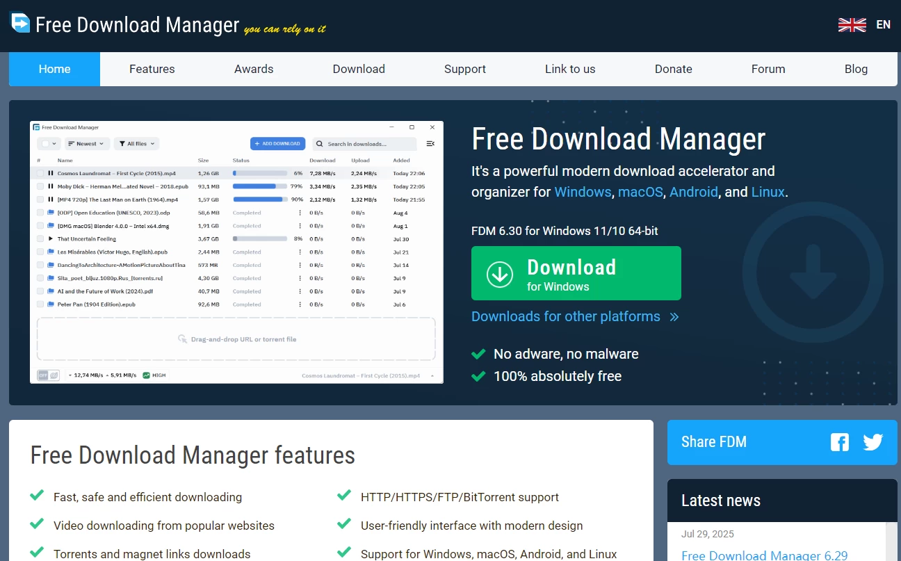Image resolution: width=901 pixels, height=561 pixels.
Task: Click the Last Man on Earth 90% progress bar
Action: click(x=260, y=200)
